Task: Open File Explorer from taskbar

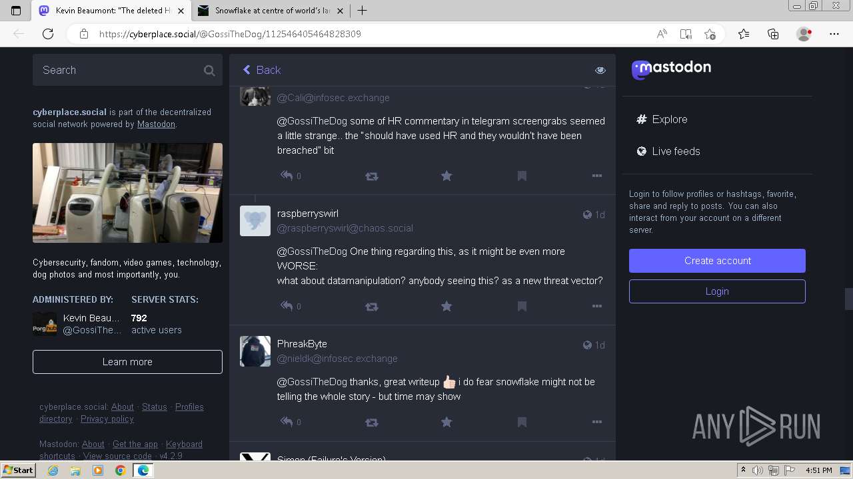Action: coord(75,470)
